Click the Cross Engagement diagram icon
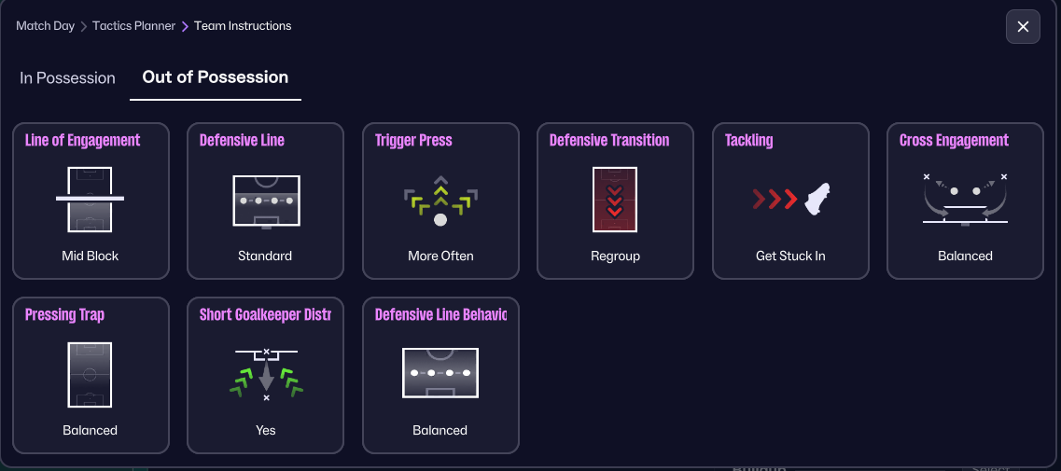Screen dimensions: 1061x471 point(965,199)
